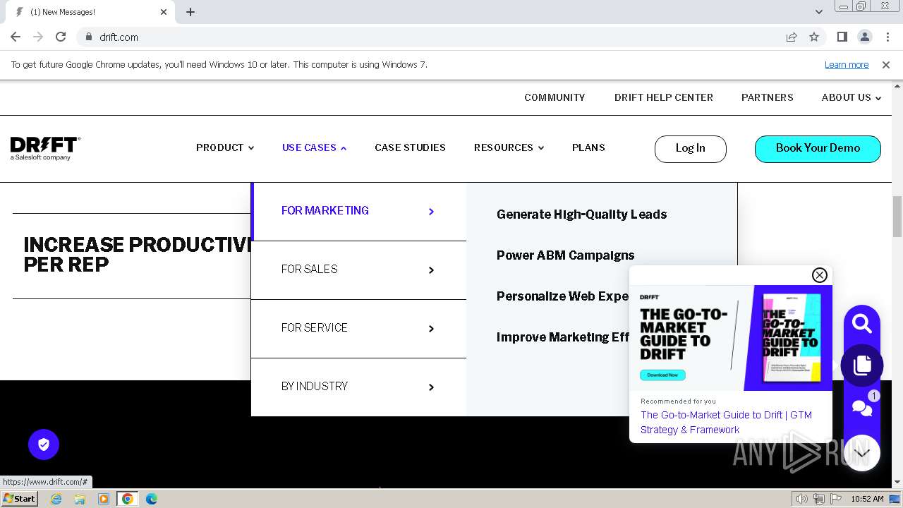This screenshot has width=903, height=508.
Task: Go to Drift homepage via logo
Action: pyautogui.click(x=46, y=148)
